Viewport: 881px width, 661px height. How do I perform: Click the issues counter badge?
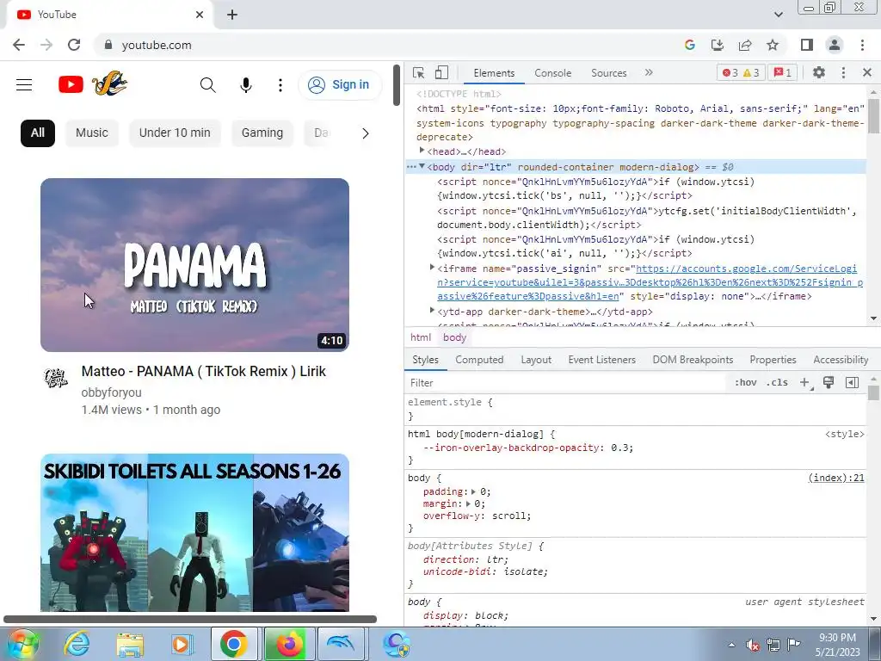[783, 72]
